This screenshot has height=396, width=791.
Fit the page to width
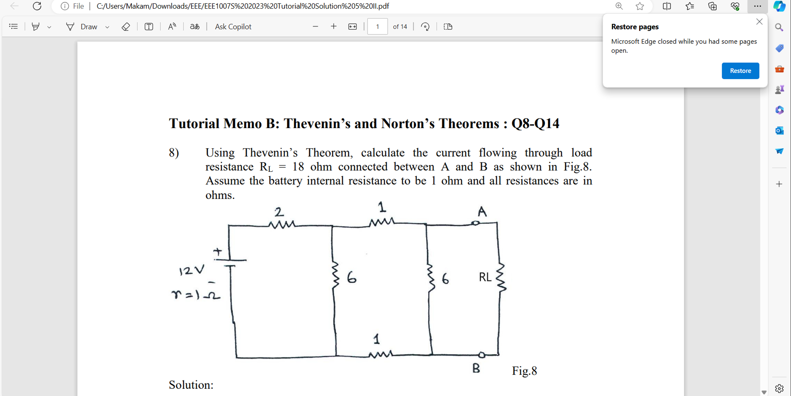tap(352, 26)
